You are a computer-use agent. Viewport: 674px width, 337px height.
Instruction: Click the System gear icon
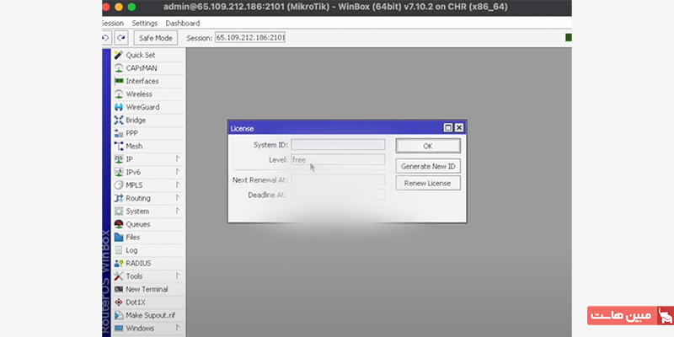click(119, 211)
